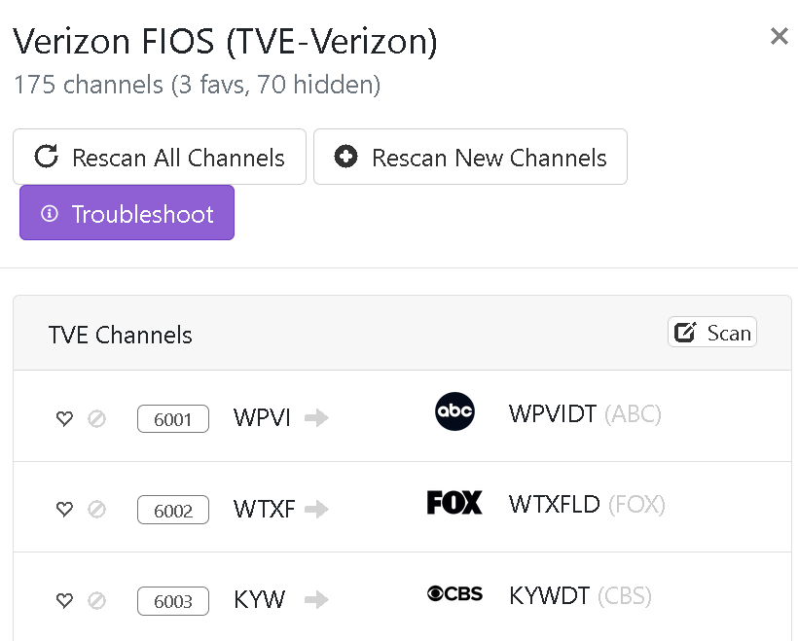
Task: Start a Scan of TVE Channels
Action: click(x=712, y=333)
